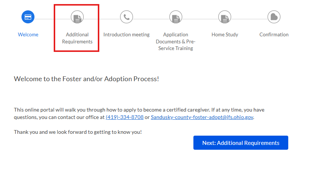
Task: Click the Home Study document icon
Action: click(225, 17)
